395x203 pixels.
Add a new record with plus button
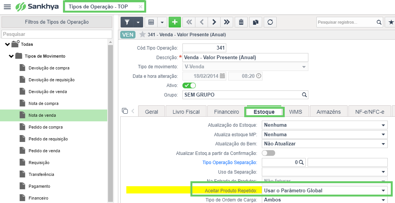click(x=175, y=22)
